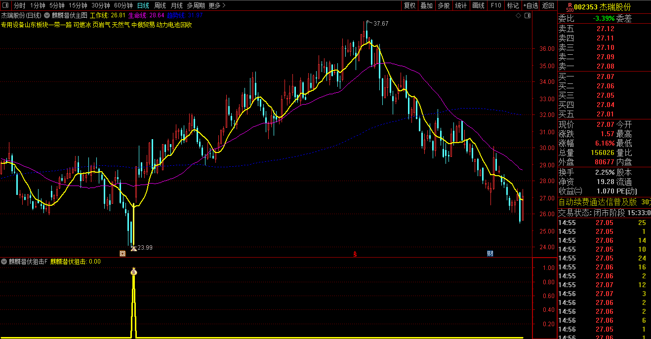Click the 返回 back button

coord(548,5)
